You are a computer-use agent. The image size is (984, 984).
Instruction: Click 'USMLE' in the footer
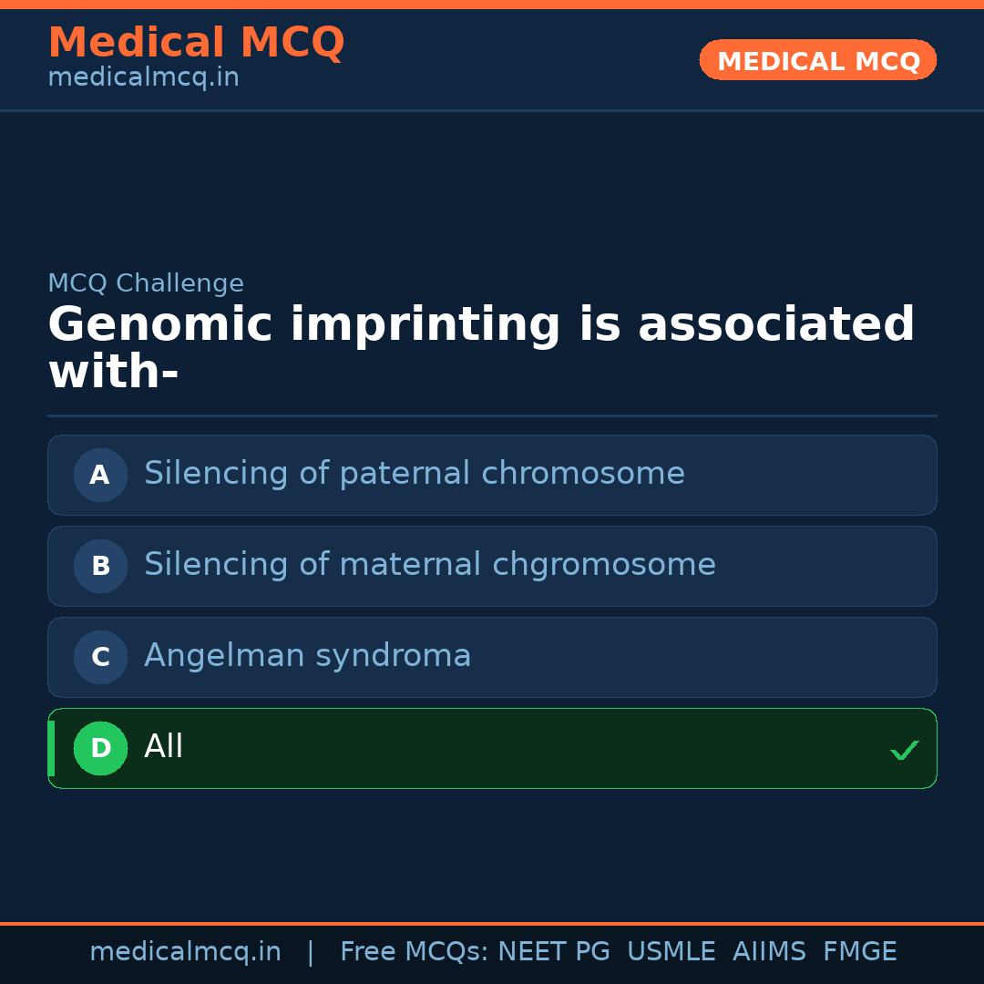(671, 952)
